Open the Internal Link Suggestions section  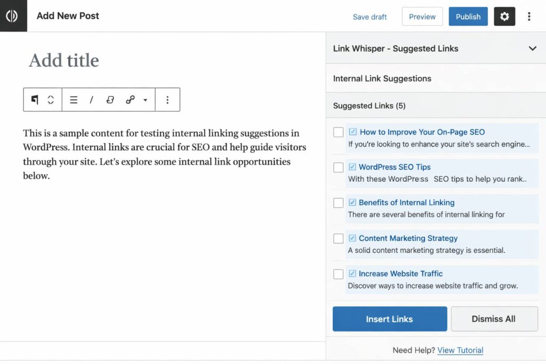382,78
